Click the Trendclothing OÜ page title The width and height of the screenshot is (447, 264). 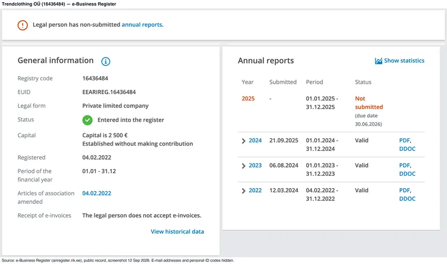59,4
